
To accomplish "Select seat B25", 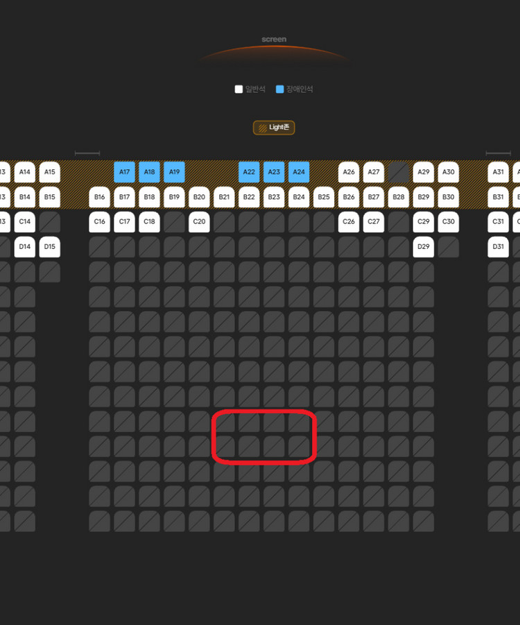I will 324,197.
